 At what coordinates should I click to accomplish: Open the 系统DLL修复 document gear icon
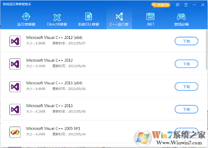tap(89, 16)
